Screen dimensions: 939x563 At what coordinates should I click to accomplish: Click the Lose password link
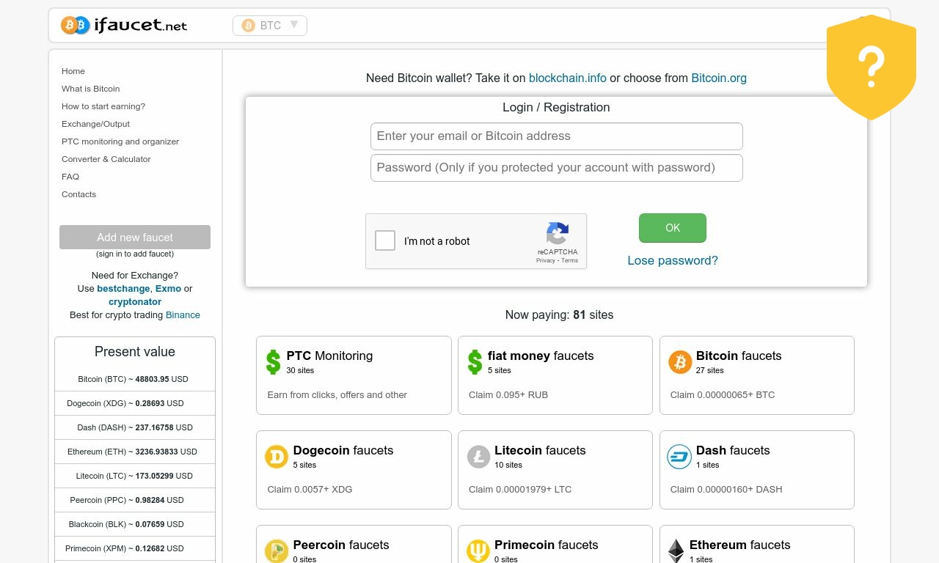[x=673, y=260]
